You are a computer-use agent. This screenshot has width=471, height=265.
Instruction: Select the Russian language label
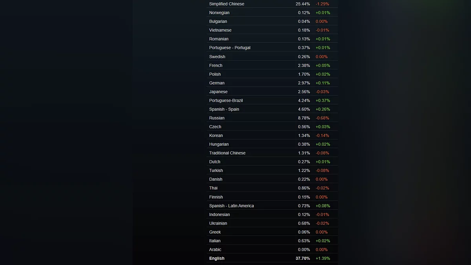[x=217, y=118]
